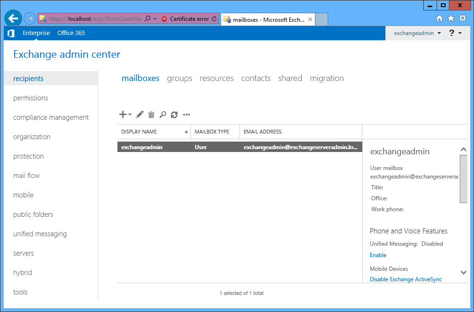Select the mailboxes tab
Image resolution: width=474 pixels, height=312 pixels.
tap(140, 78)
